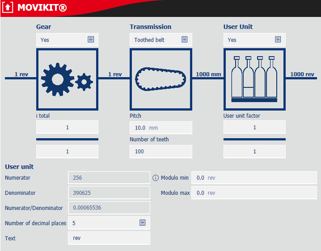The image size is (321, 251).
Task: Expand Number of decimal places dropdown
Action: [x=109, y=223]
